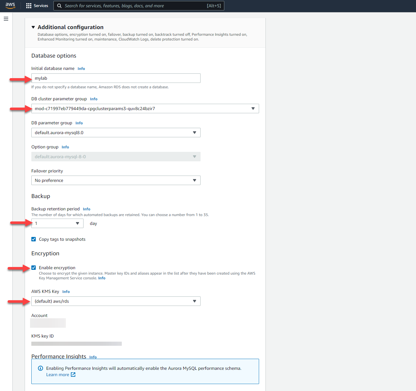Click the info circle icon in Performance Insights notice
Image resolution: width=416 pixels, height=391 pixels.
[x=40, y=368]
